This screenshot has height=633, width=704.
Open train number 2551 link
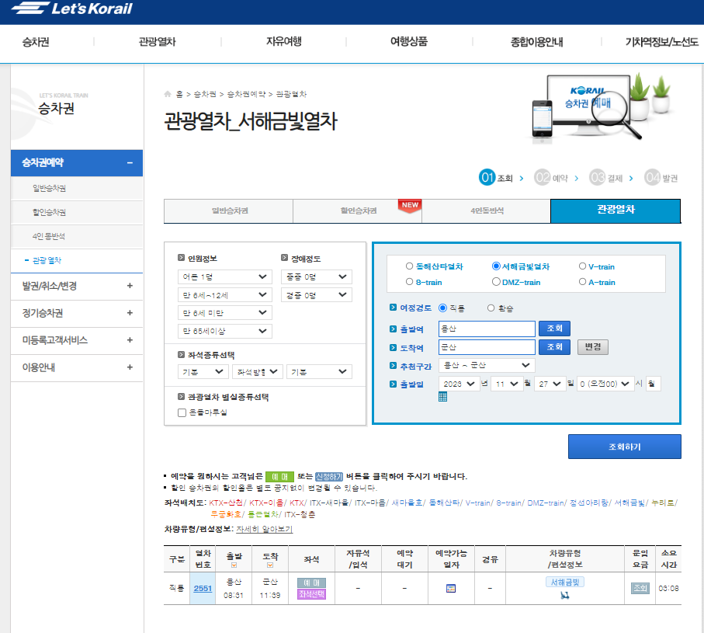point(203,588)
